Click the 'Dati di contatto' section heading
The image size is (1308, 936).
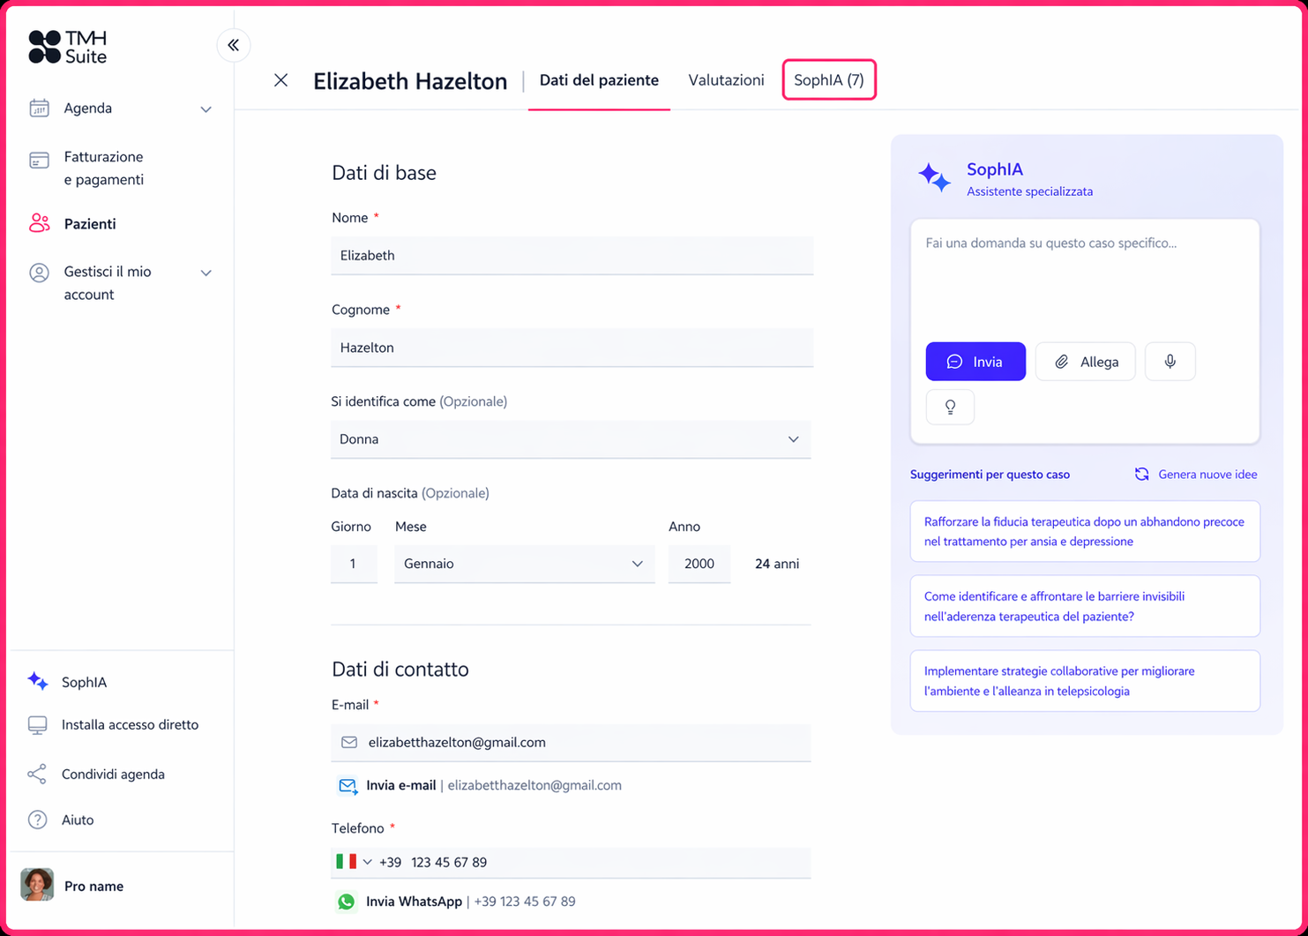(400, 669)
